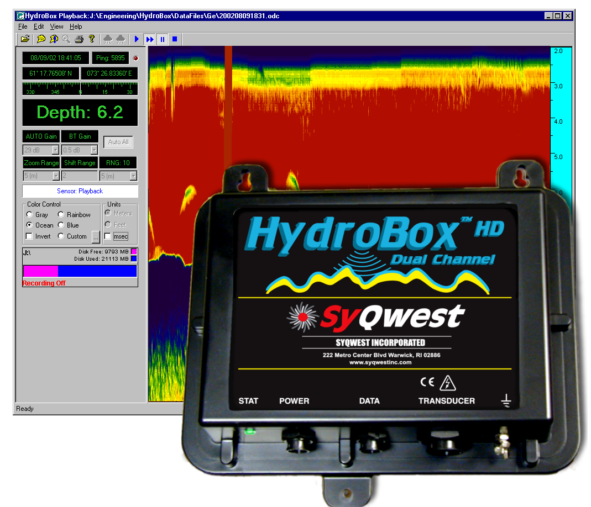The image size is (591, 507).
Task: Expand the 0.5 dB BT gain dropdown
Action: pyautogui.click(x=94, y=150)
